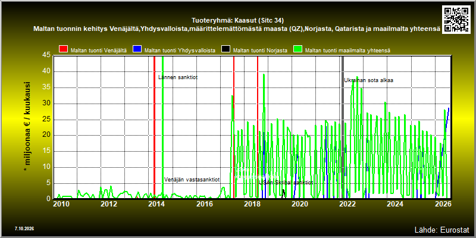Select legend label Maltan tuonti maailmalta yhteensä

pyautogui.click(x=347, y=51)
